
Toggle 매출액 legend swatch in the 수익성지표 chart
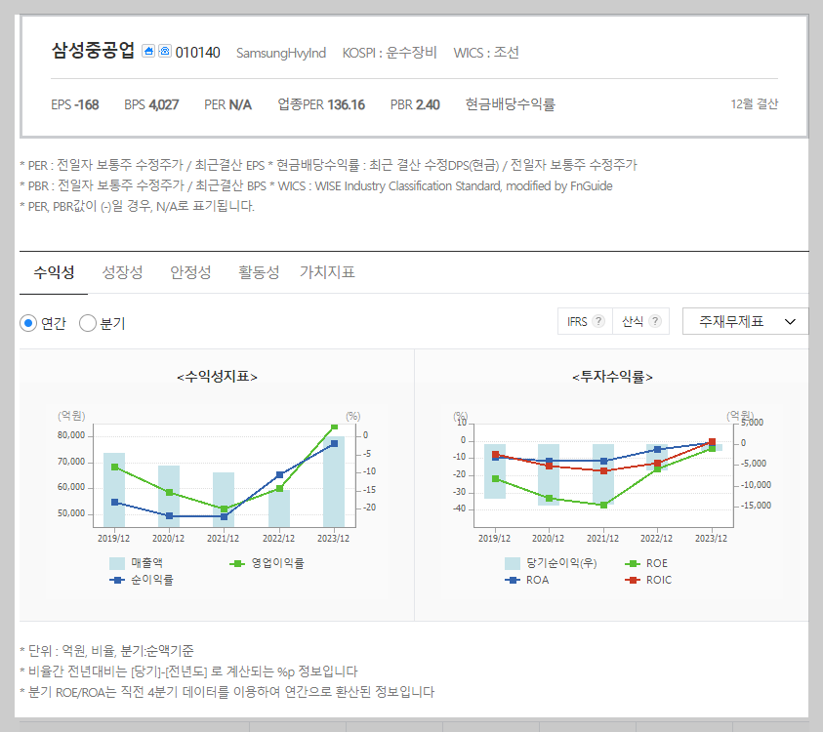[x=116, y=563]
